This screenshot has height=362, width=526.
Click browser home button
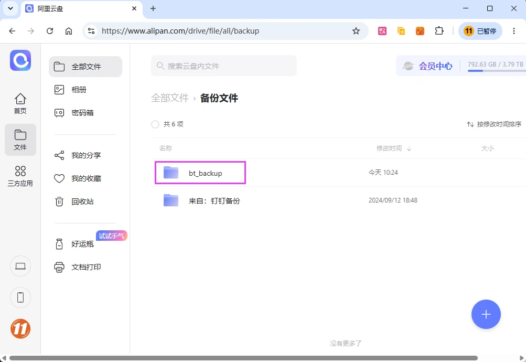click(68, 31)
